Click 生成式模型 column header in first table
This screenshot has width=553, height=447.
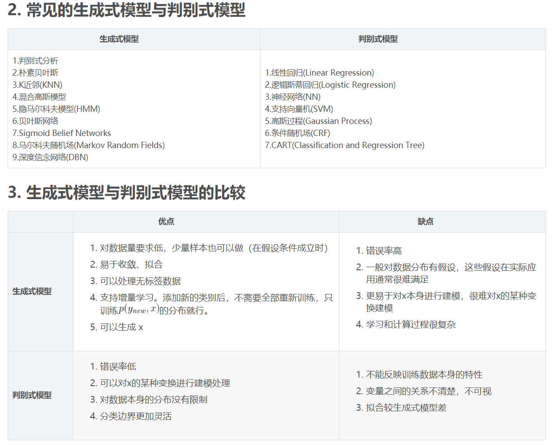(x=119, y=39)
